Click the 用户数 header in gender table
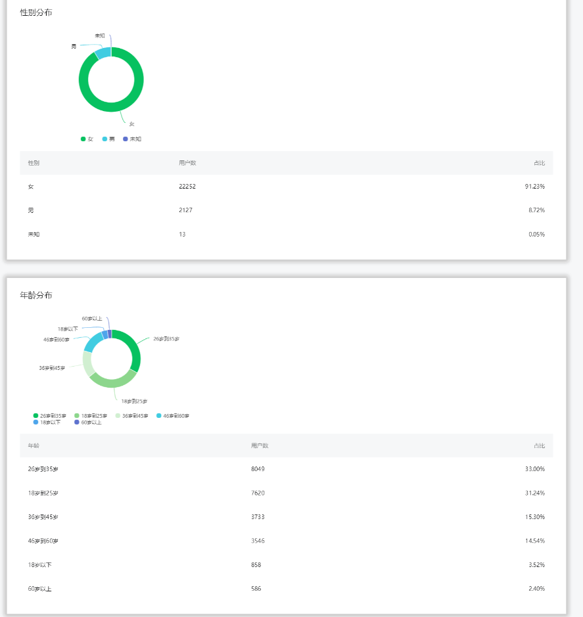Viewport: 583px width, 617px height. pyautogui.click(x=187, y=163)
